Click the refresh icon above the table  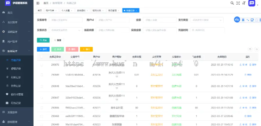[250, 49]
